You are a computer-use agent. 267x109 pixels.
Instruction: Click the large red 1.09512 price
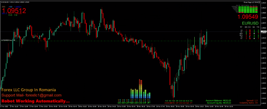pyautogui.click(x=14, y=11)
